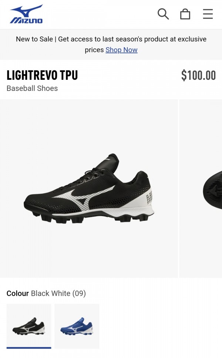Open the main black shoe side image
222x358 pixels.
click(89, 188)
